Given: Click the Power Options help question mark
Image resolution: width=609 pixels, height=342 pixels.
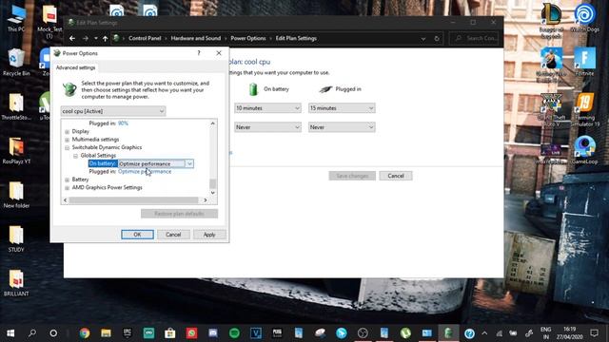Looking at the screenshot, I should (199, 53).
